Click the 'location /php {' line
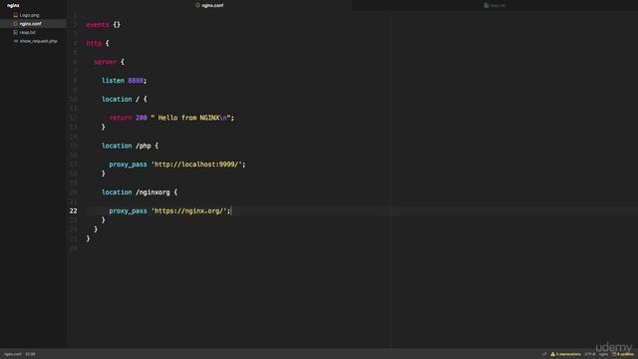The width and height of the screenshot is (638, 359). coord(131,146)
